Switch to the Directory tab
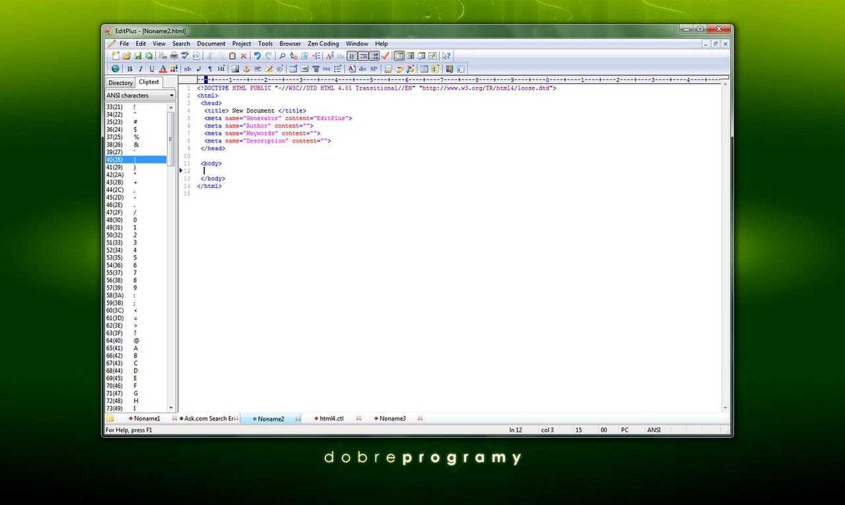 (x=120, y=83)
